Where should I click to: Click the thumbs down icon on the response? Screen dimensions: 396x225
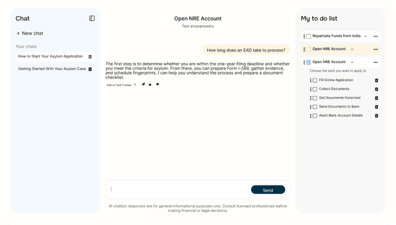tap(157, 84)
